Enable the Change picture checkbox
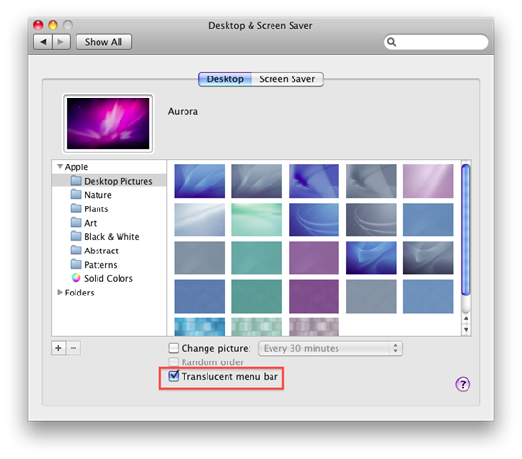522x459 pixels. coord(174,348)
